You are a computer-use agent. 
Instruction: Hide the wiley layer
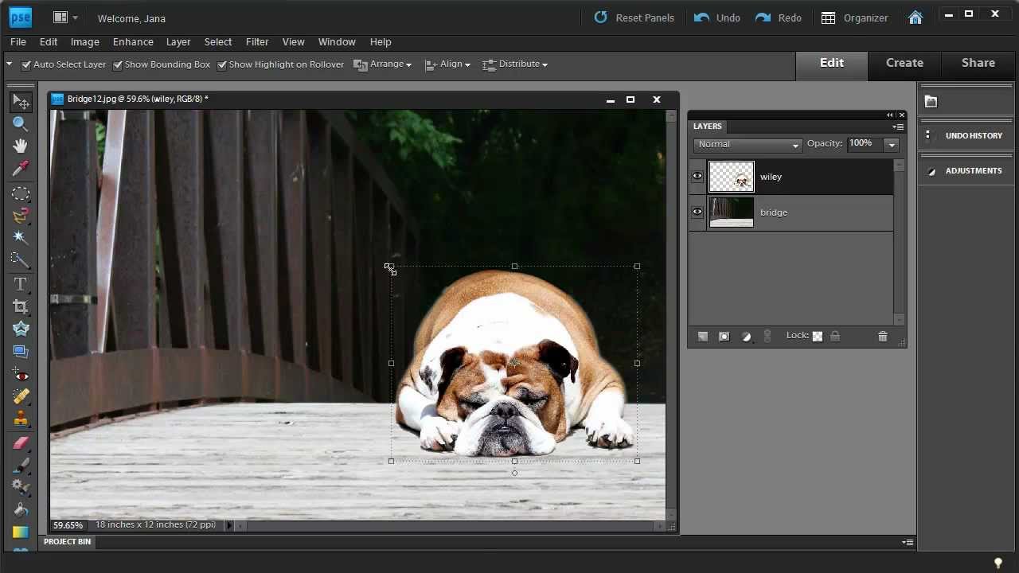(697, 177)
